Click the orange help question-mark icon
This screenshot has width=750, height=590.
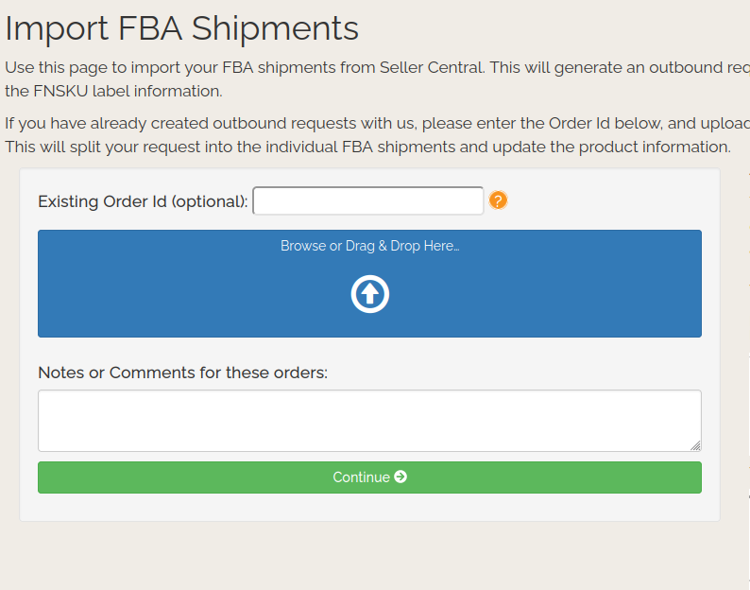pyautogui.click(x=499, y=200)
